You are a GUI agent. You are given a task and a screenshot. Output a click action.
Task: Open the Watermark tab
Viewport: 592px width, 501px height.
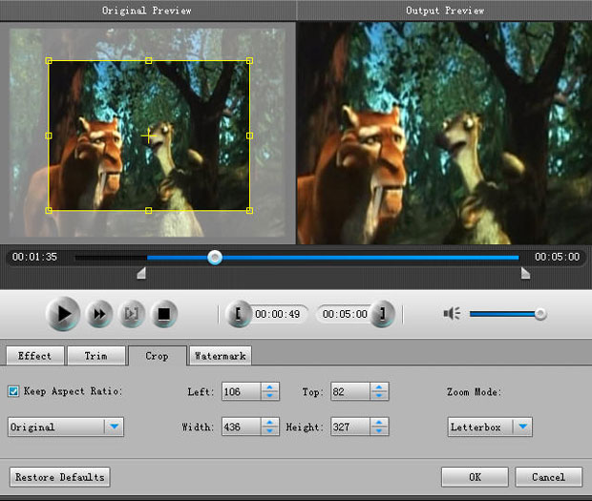221,356
